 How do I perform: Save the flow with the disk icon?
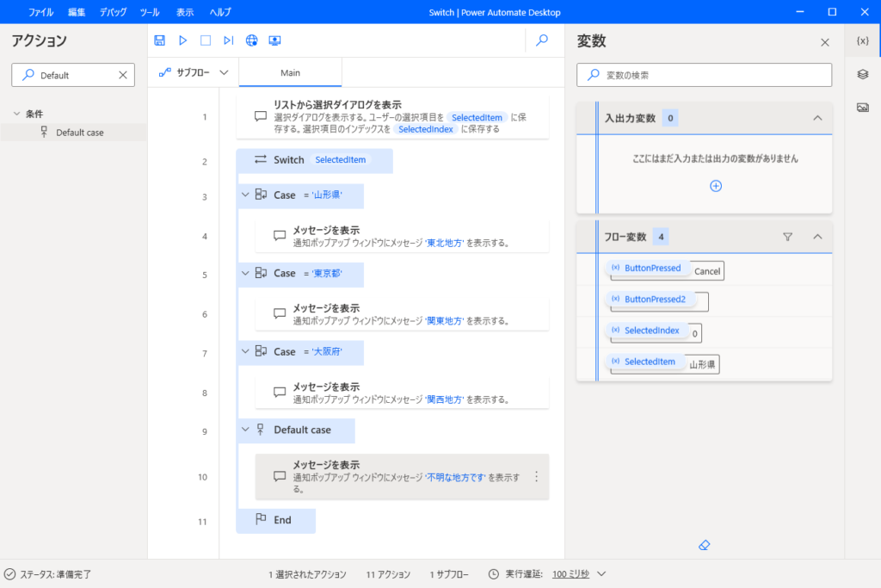pyautogui.click(x=159, y=40)
